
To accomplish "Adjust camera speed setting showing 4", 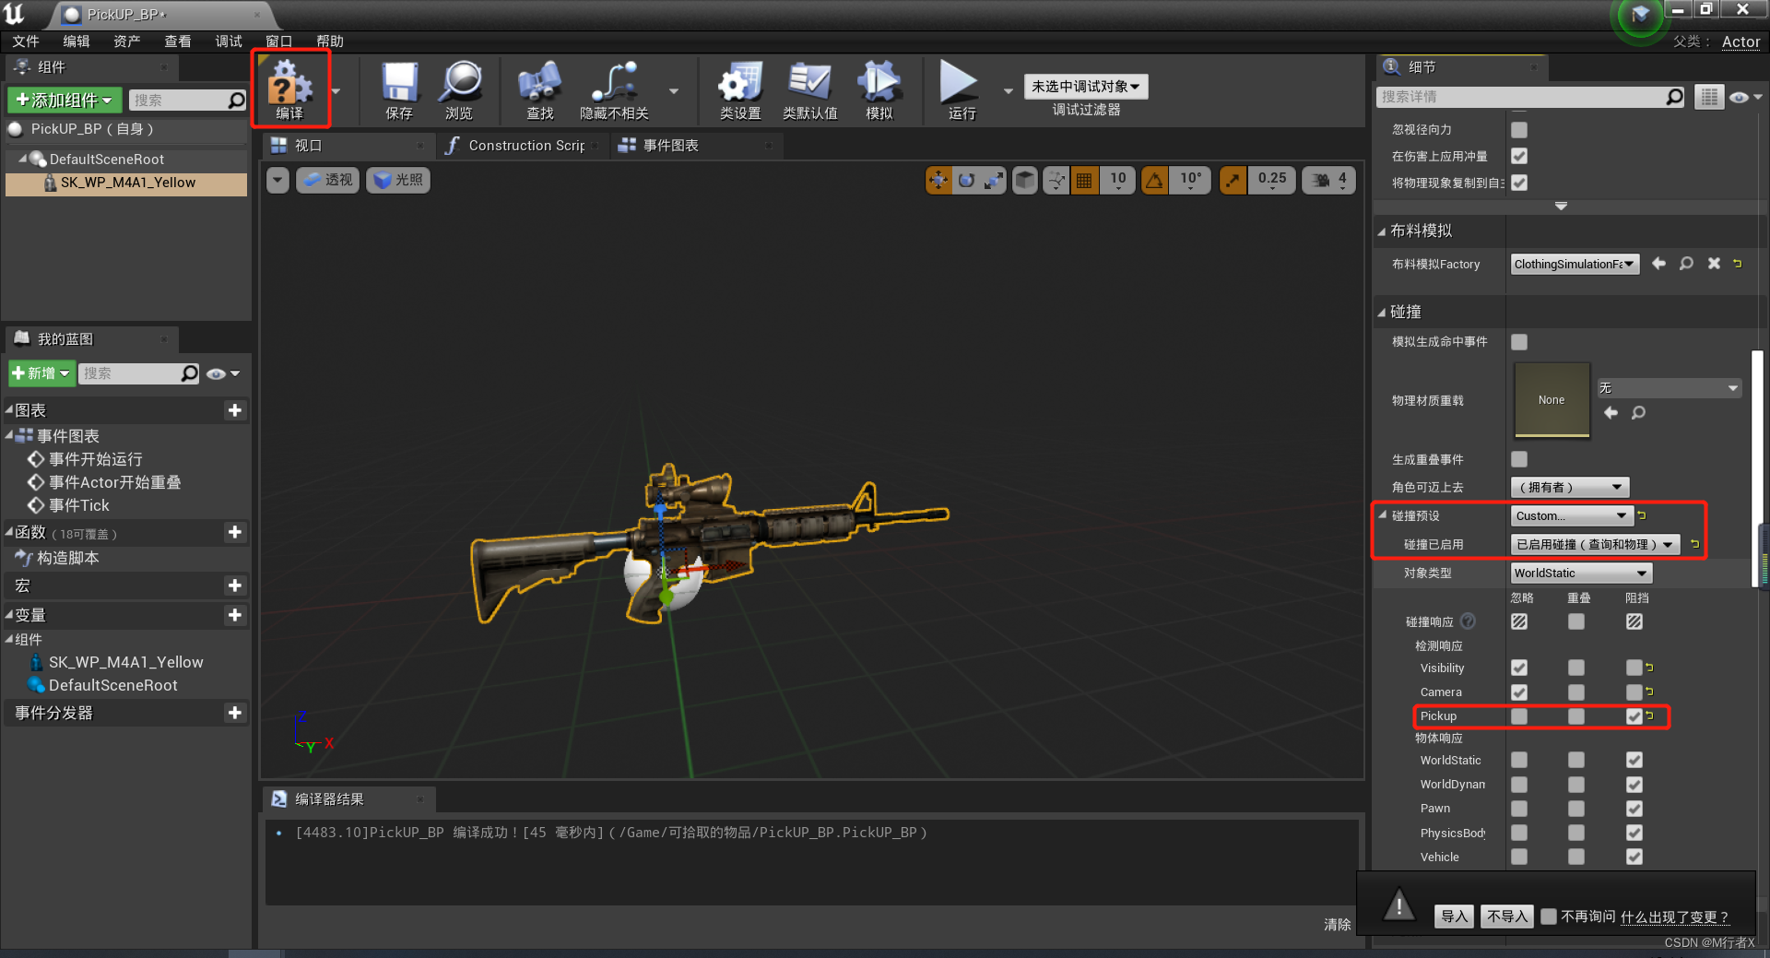I will pos(1328,180).
